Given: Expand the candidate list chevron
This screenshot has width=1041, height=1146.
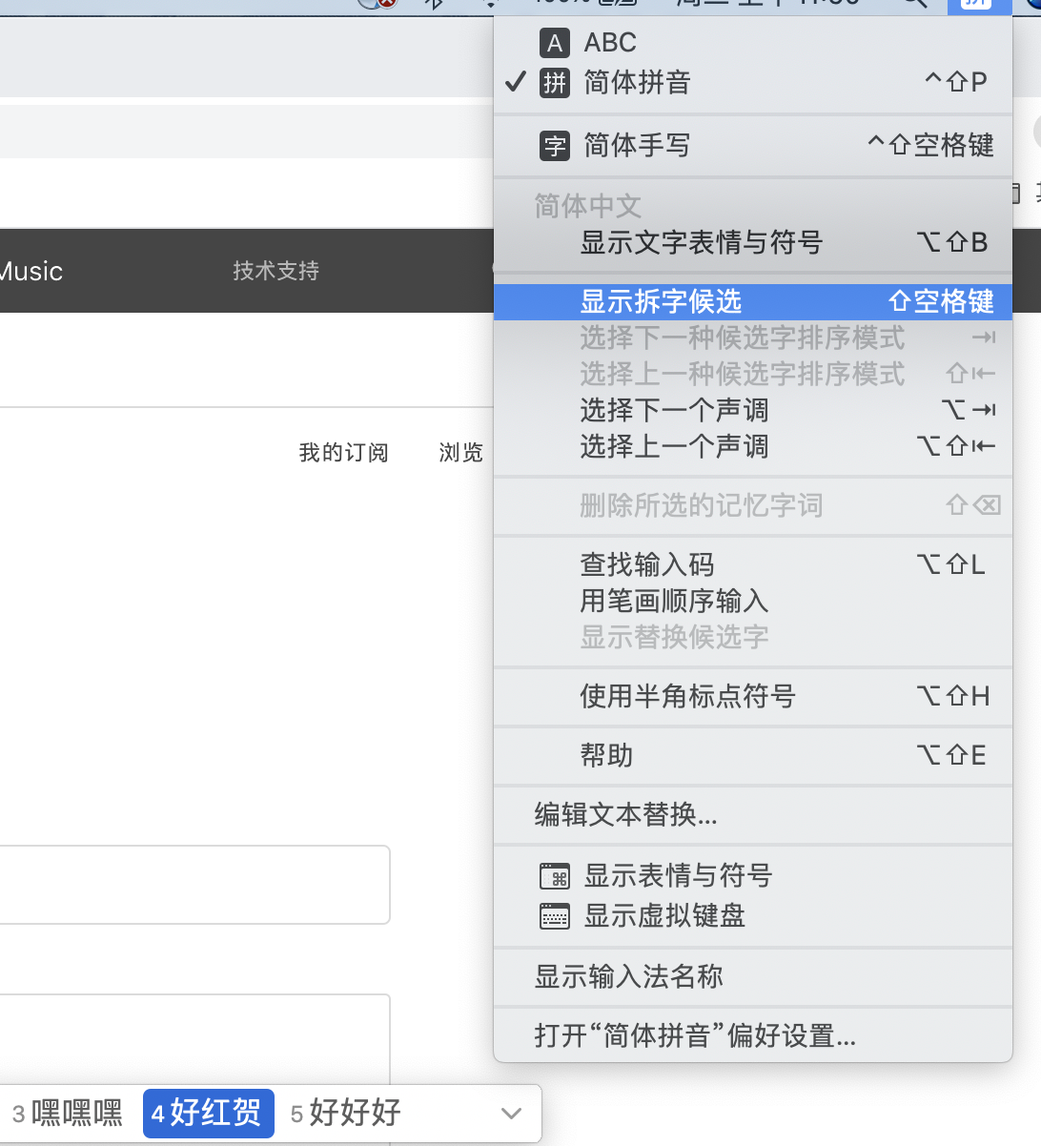Looking at the screenshot, I should coord(511,1113).
